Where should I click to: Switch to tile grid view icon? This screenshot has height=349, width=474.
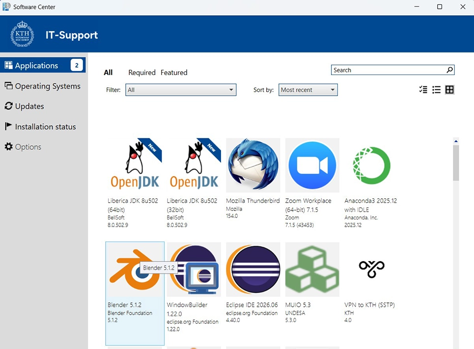[x=449, y=89]
